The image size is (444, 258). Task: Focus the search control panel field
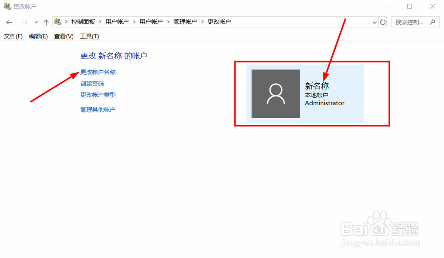[415, 22]
